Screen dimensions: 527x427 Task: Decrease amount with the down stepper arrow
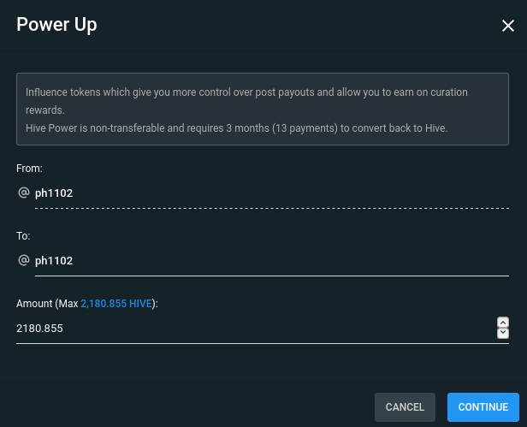[503, 333]
